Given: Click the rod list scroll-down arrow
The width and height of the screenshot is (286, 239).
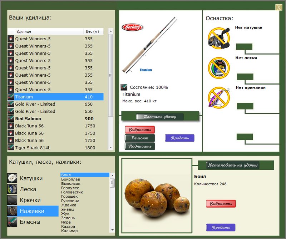Looking at the screenshot, I should (110, 147).
